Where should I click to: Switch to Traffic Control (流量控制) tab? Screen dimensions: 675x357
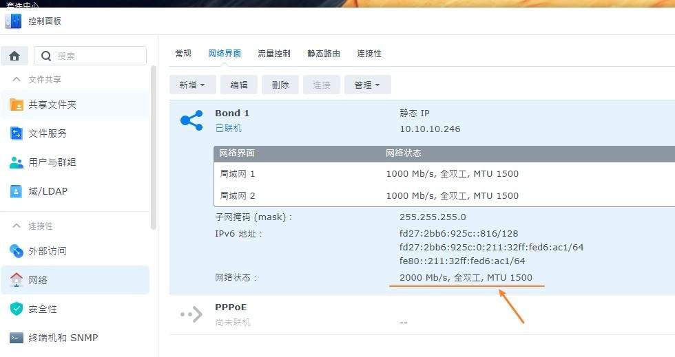(274, 54)
